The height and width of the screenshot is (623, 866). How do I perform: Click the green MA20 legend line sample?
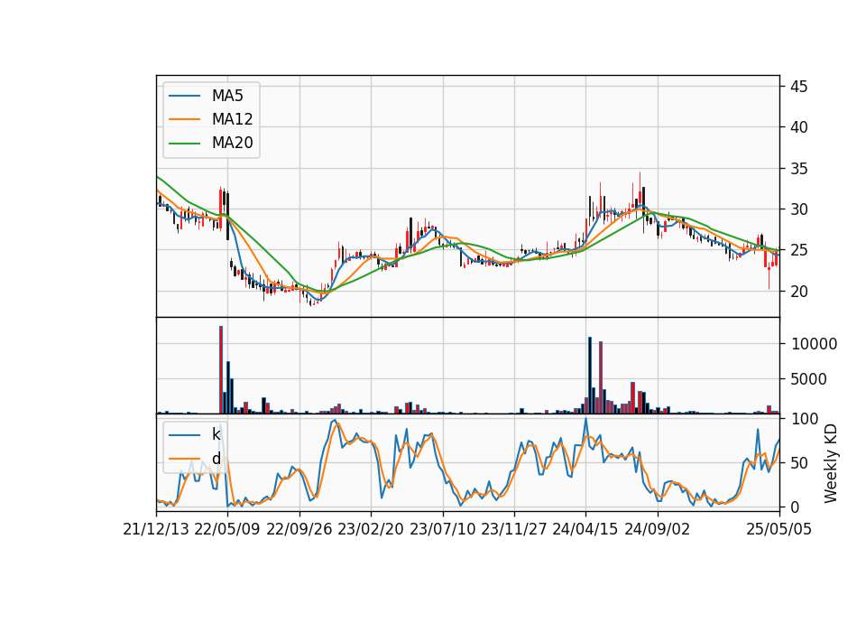184,143
